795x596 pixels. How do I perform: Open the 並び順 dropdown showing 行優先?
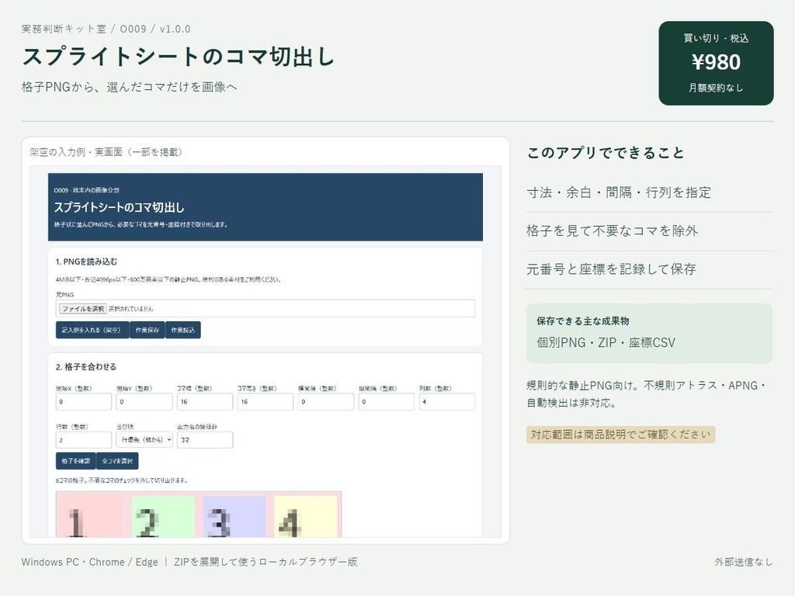[144, 440]
